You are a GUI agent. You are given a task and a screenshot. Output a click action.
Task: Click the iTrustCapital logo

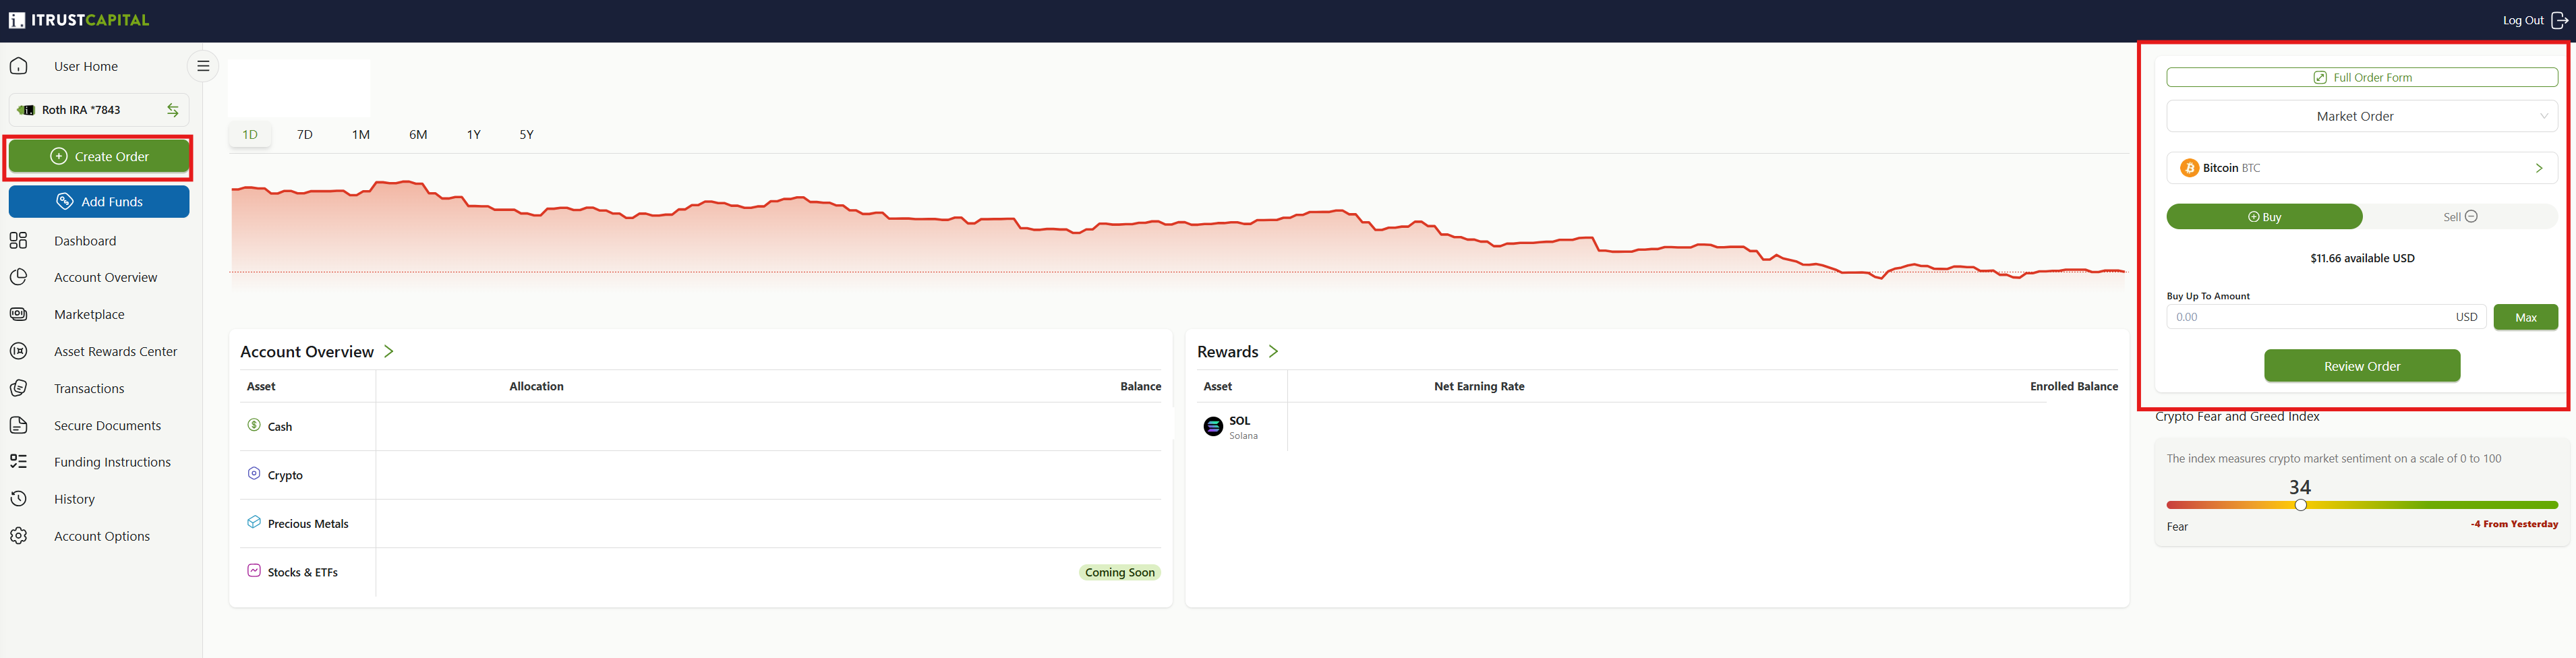coord(79,20)
